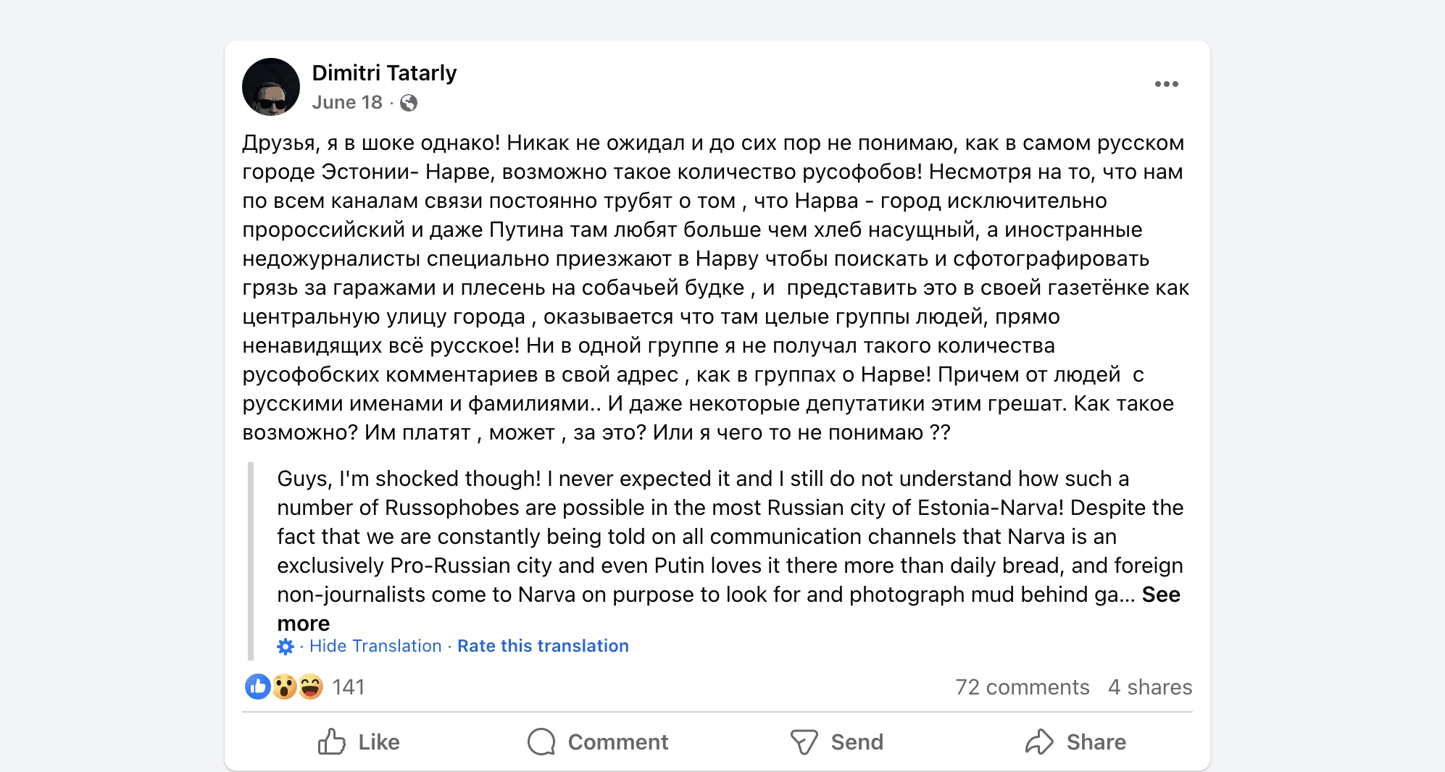This screenshot has width=1445, height=772.
Task: Toggle Hide Translation link
Action: coord(375,646)
